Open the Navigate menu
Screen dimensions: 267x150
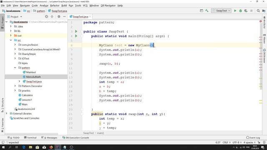click(x=25, y=5)
